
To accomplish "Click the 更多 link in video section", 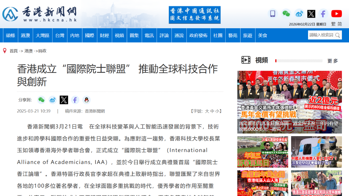I will (x=333, y=61).
